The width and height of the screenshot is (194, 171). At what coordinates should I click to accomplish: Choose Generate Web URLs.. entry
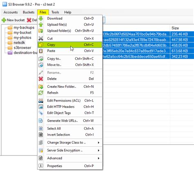pyautogui.click(x=70, y=121)
